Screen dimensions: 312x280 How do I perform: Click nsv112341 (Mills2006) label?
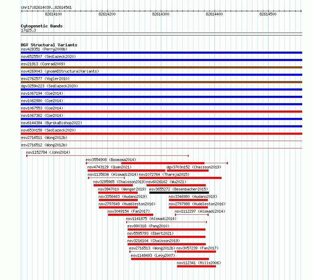click(x=199, y=263)
